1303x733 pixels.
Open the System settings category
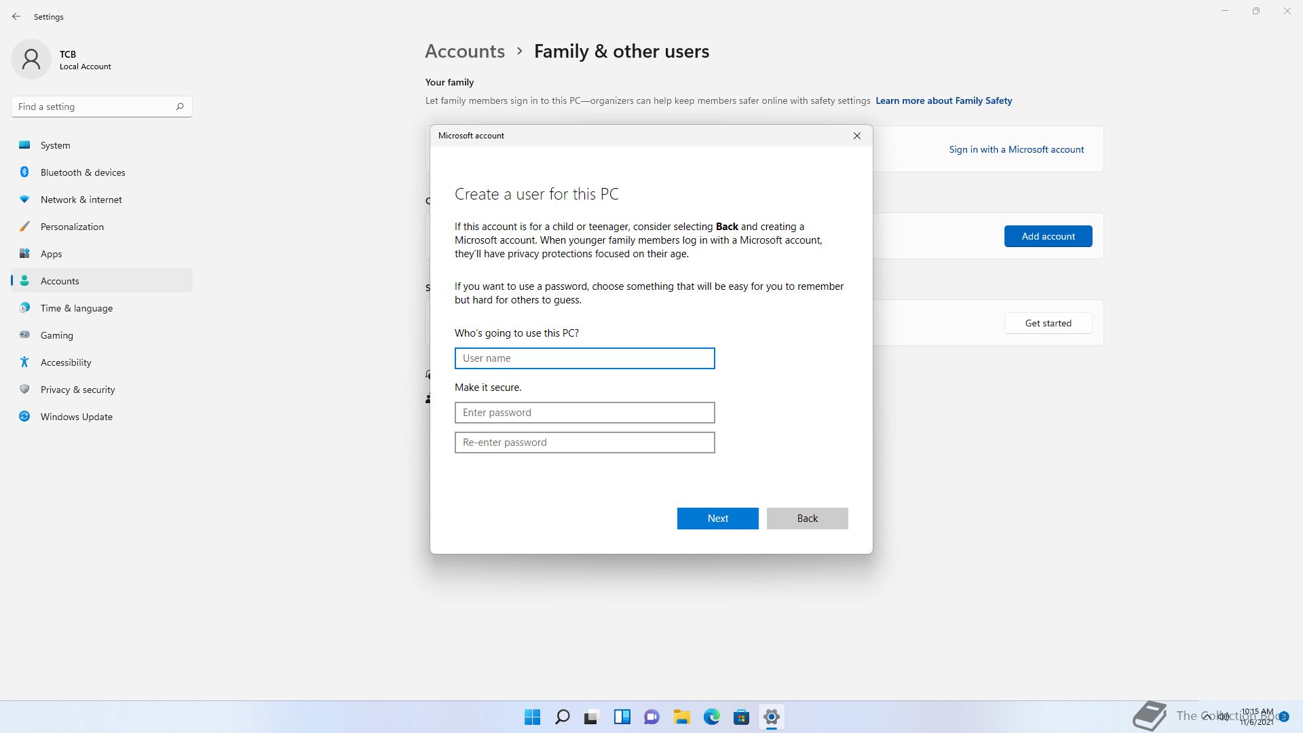(55, 145)
